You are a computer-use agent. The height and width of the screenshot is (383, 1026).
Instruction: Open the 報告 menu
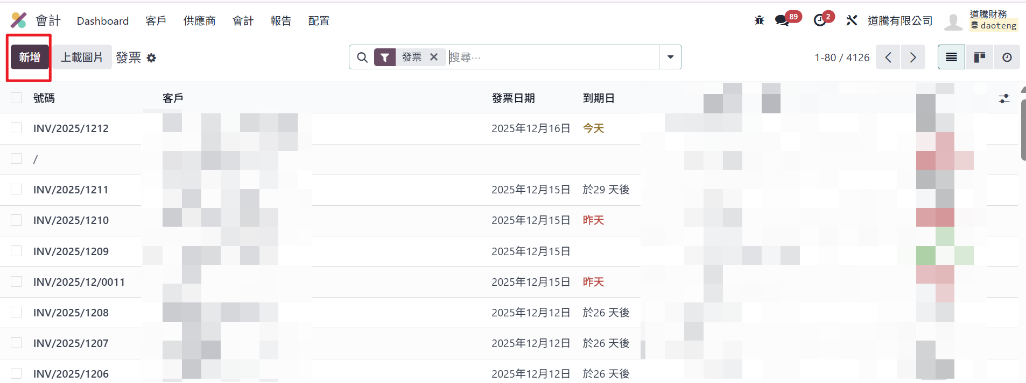280,20
